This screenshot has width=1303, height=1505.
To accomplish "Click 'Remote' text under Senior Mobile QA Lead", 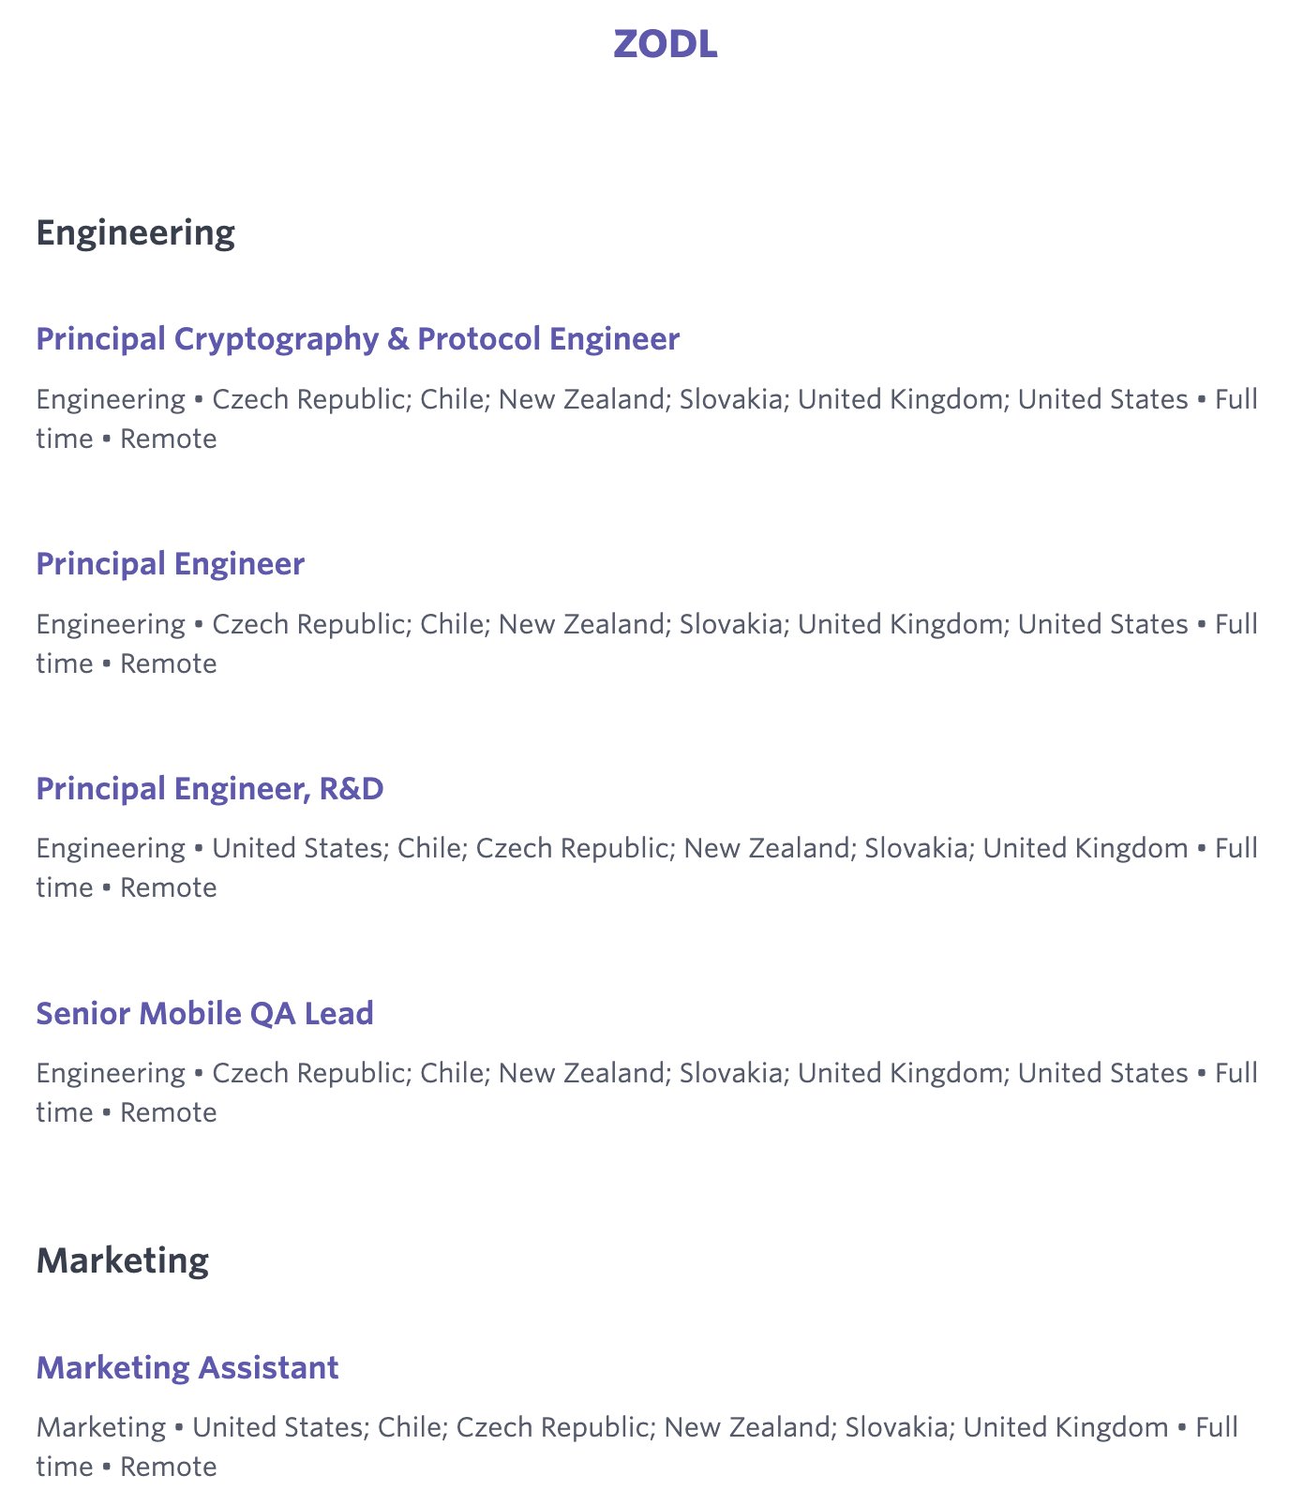I will point(169,1112).
